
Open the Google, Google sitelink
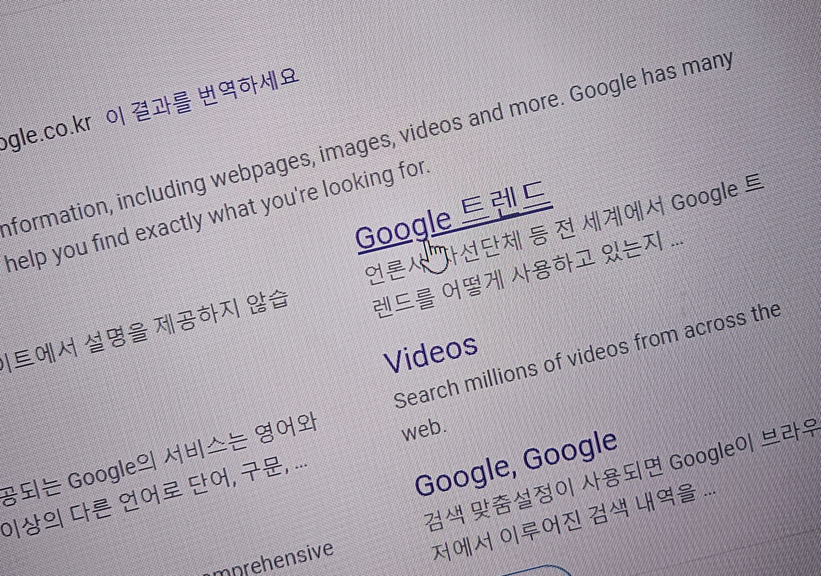(x=516, y=463)
